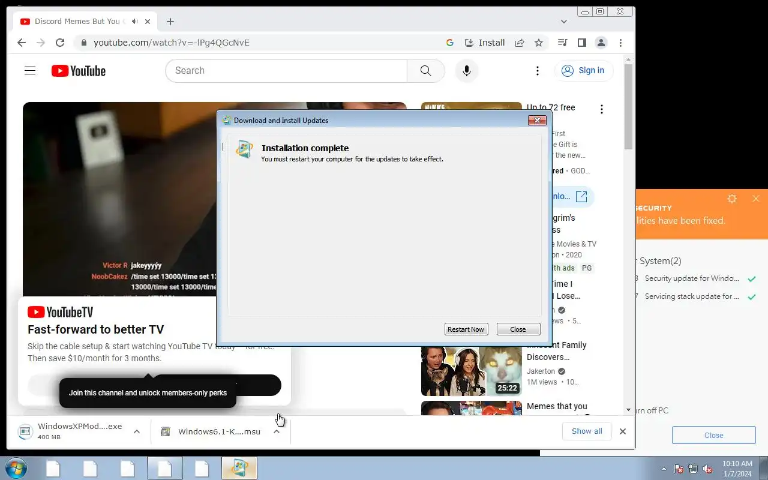Search with voice microphone button
The height and width of the screenshot is (480, 768).
[x=466, y=71]
